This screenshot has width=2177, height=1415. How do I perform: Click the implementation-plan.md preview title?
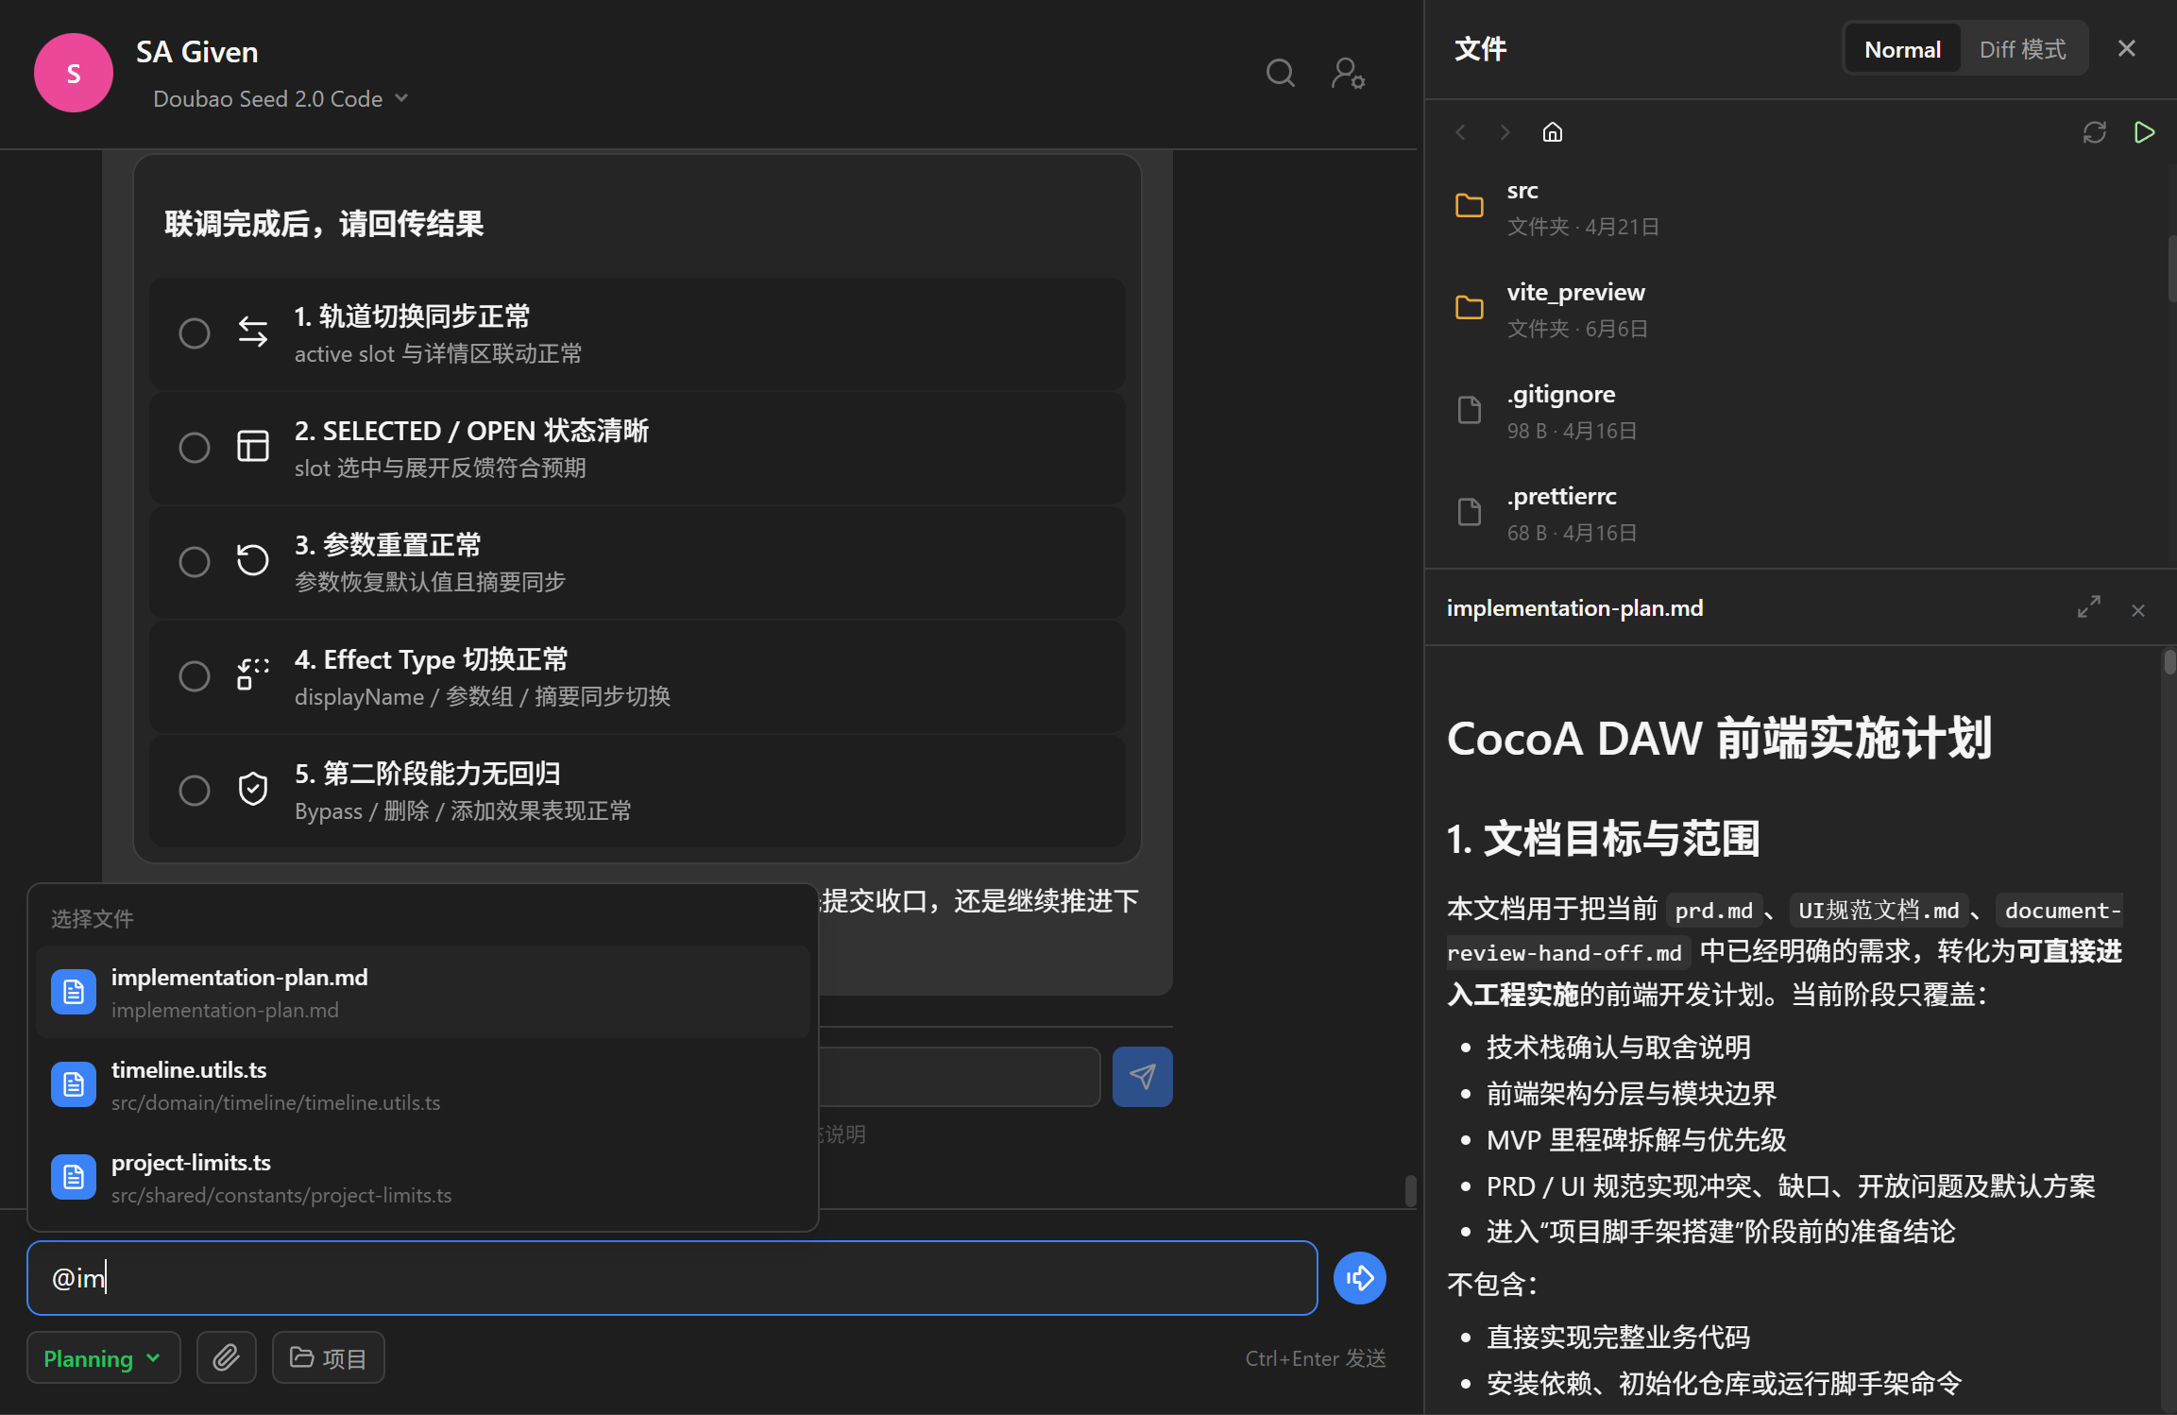[1574, 608]
